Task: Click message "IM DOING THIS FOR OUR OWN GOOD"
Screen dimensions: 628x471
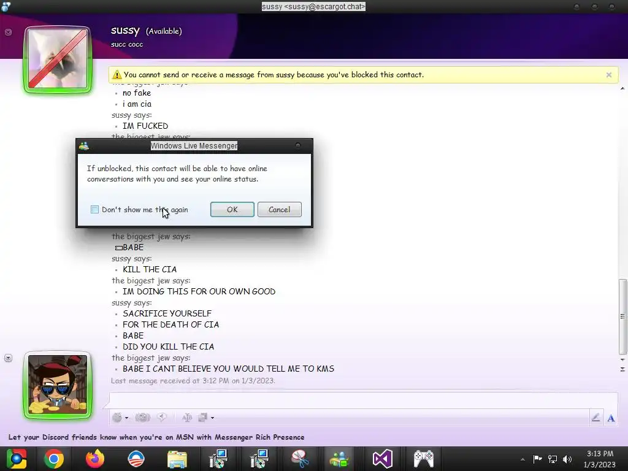Action: pyautogui.click(x=199, y=291)
